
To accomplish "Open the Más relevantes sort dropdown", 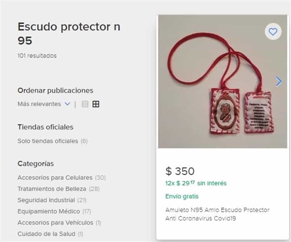I will point(44,104).
